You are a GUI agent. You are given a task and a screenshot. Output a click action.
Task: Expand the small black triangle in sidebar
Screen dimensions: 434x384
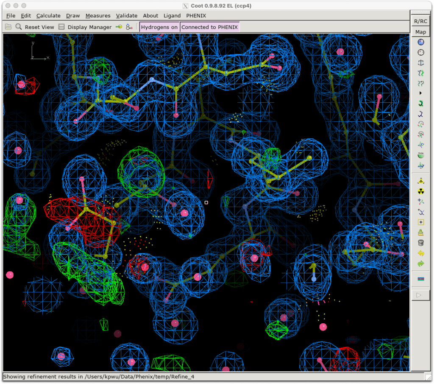[421, 93]
